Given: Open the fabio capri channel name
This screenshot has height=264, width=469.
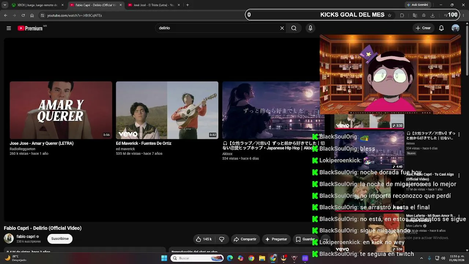Looking at the screenshot, I should point(26,236).
